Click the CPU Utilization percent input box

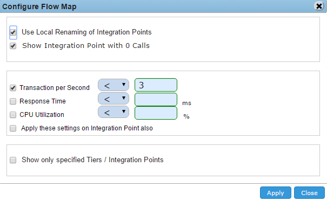pos(156,113)
